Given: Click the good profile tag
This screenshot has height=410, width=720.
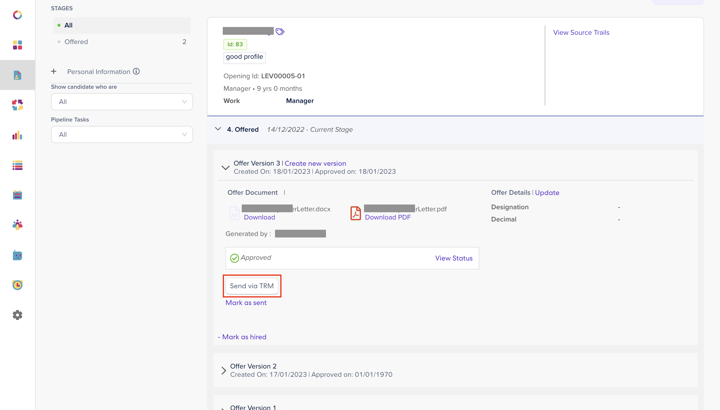Looking at the screenshot, I should [244, 57].
